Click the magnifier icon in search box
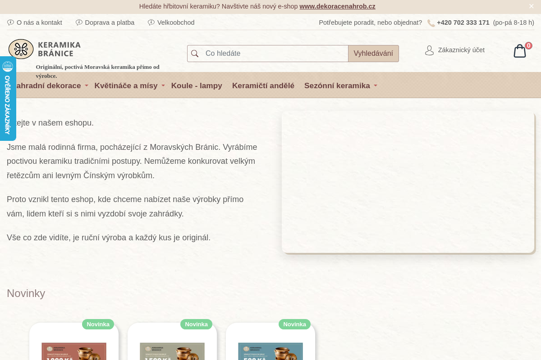The width and height of the screenshot is (541, 360). tap(195, 54)
